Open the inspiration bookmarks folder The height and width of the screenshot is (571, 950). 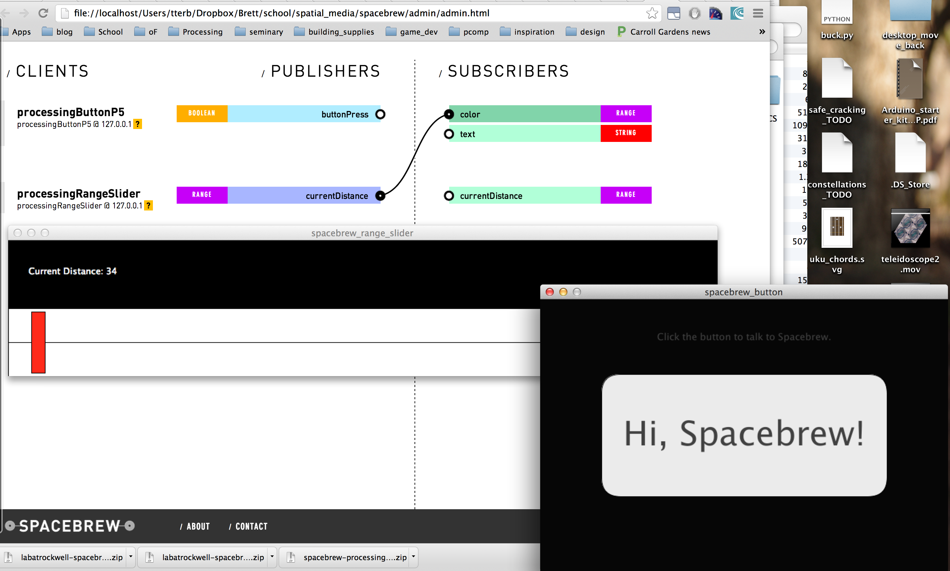click(527, 32)
